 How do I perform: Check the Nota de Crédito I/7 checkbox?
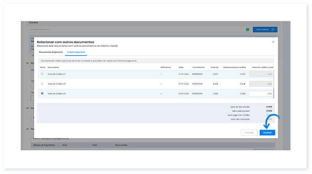42,74
